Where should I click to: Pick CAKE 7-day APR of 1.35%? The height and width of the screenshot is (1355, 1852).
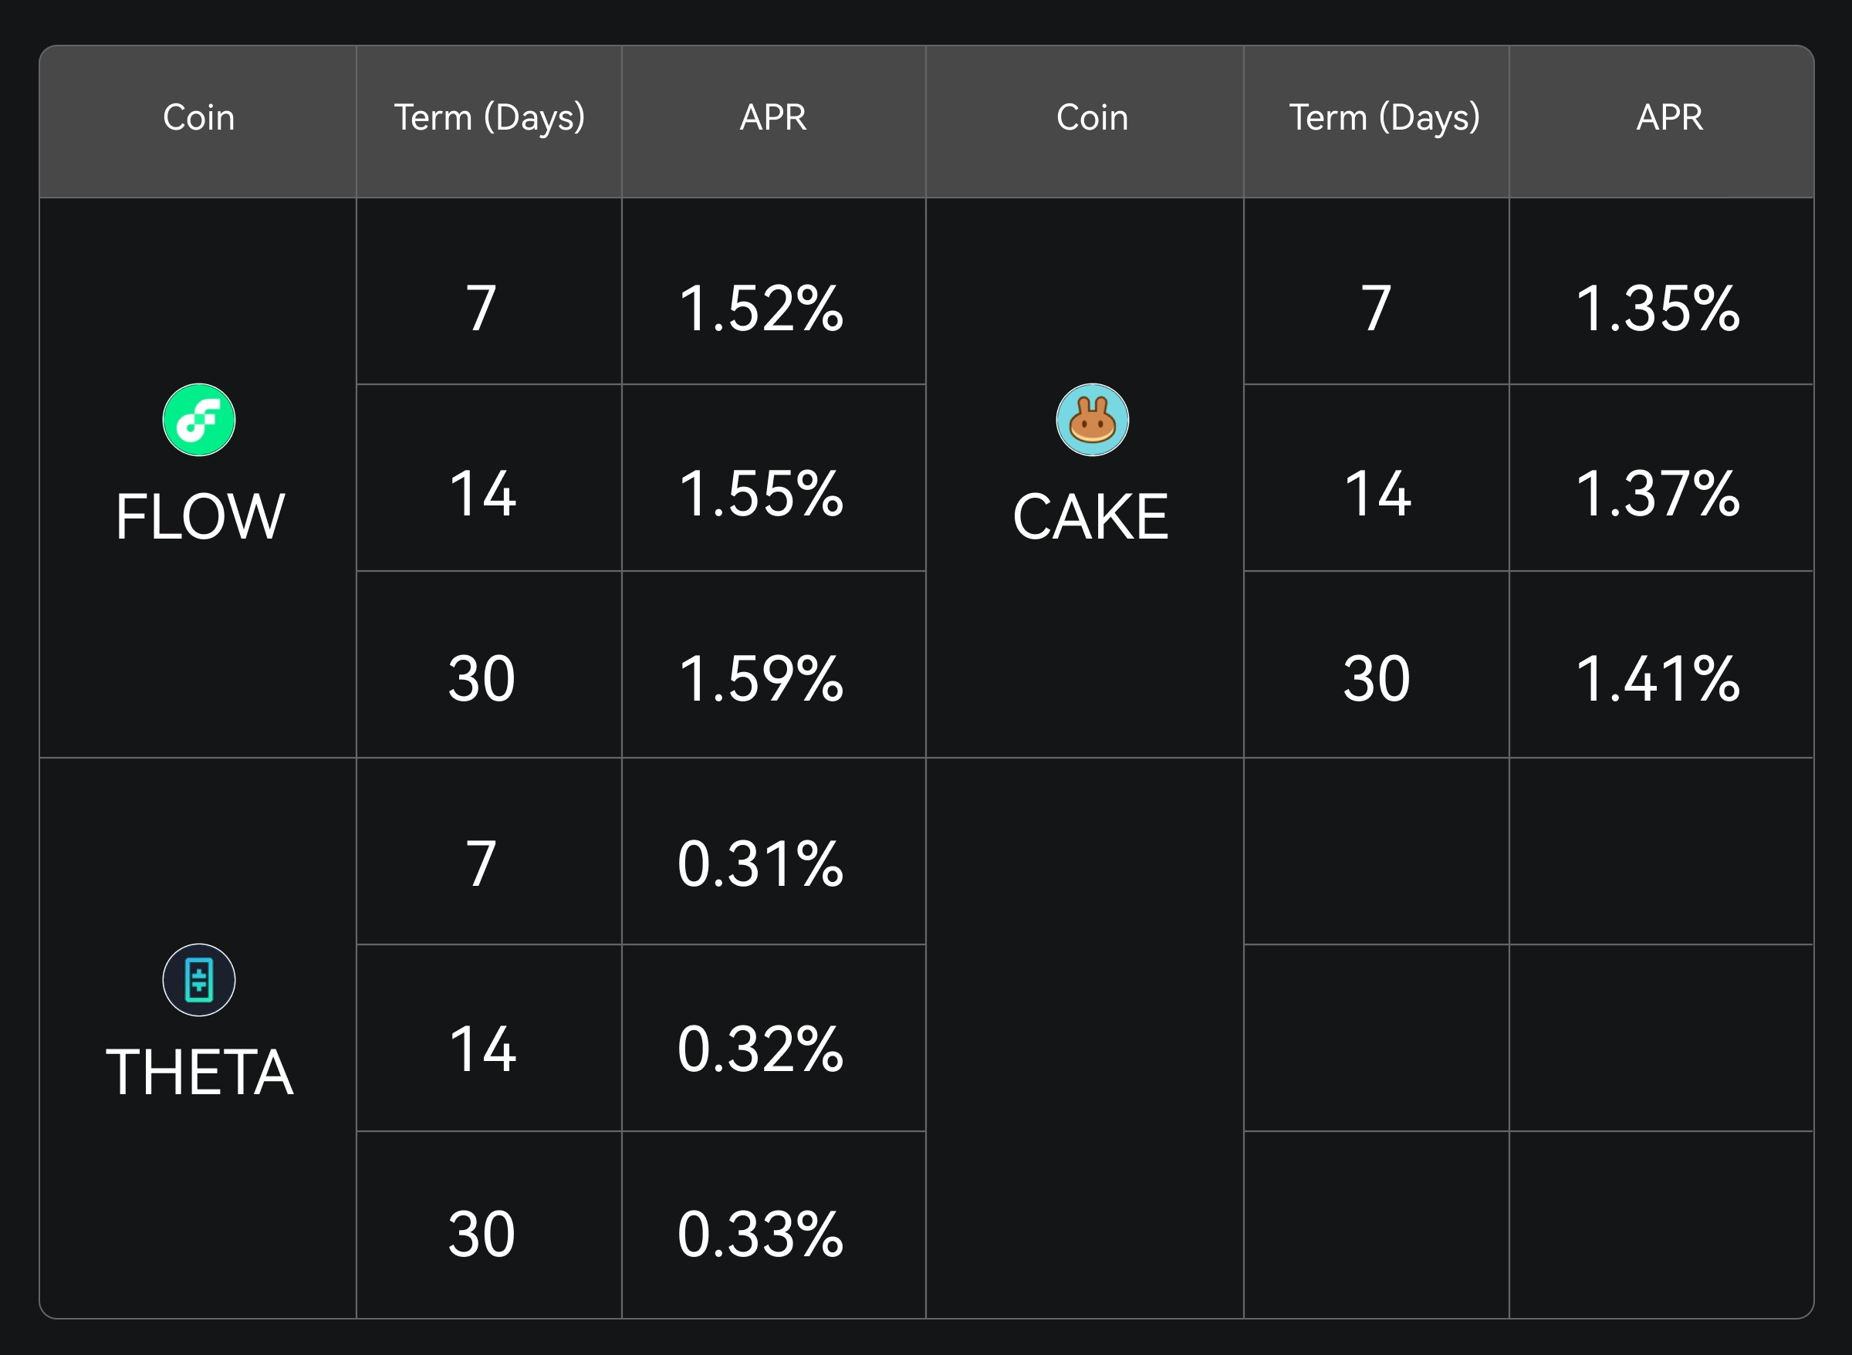[1658, 309]
